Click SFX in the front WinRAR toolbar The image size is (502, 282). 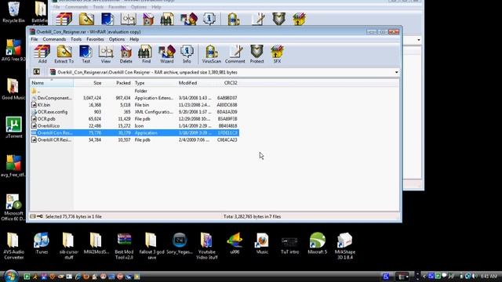277,54
